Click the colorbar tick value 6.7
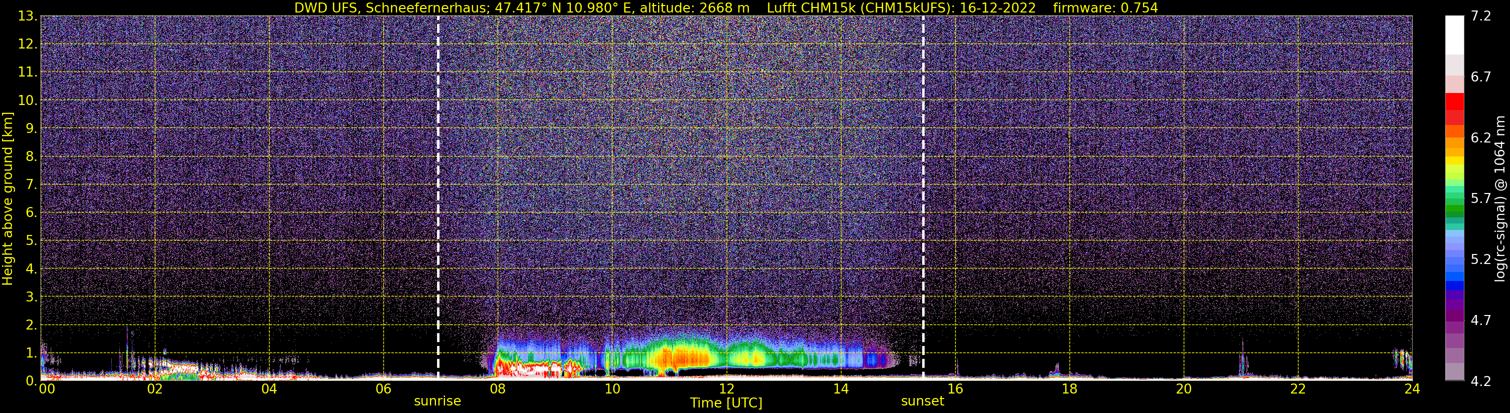The image size is (1510, 413). (1481, 76)
